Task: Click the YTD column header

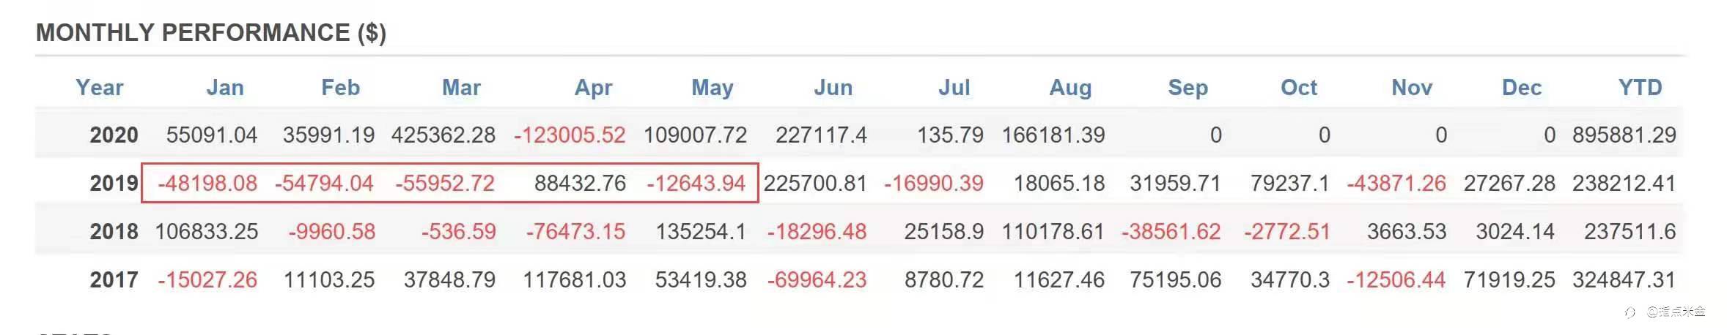Action: click(x=1640, y=88)
